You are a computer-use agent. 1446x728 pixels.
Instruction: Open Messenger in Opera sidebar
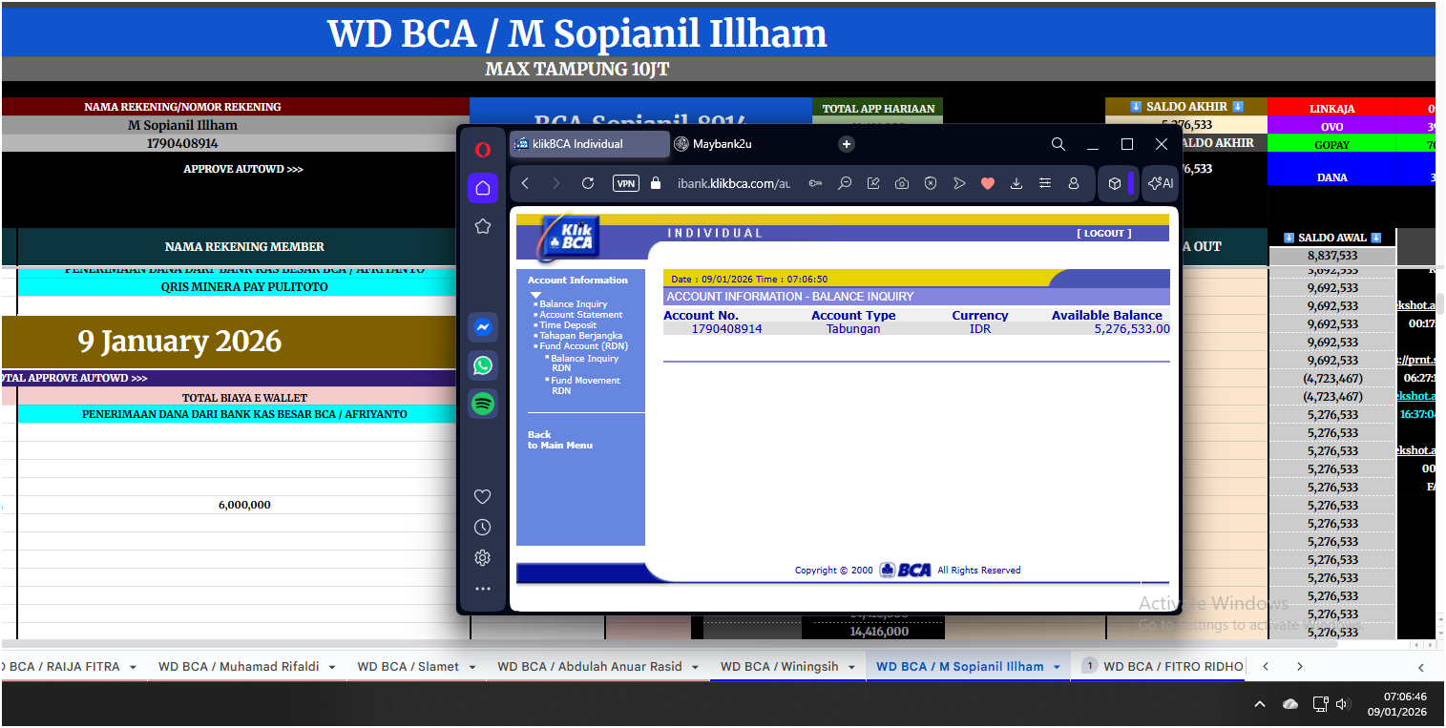tap(483, 327)
